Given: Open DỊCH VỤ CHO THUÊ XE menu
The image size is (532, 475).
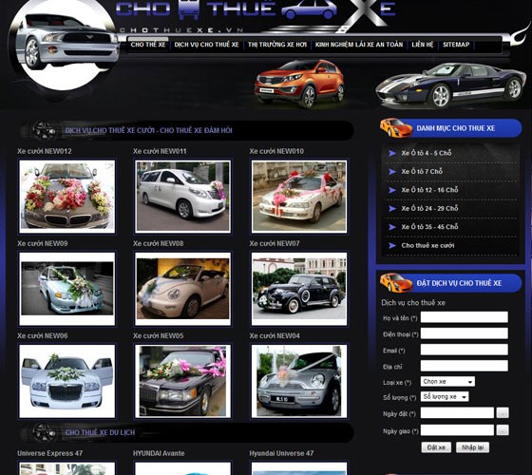Looking at the screenshot, I should [x=207, y=45].
